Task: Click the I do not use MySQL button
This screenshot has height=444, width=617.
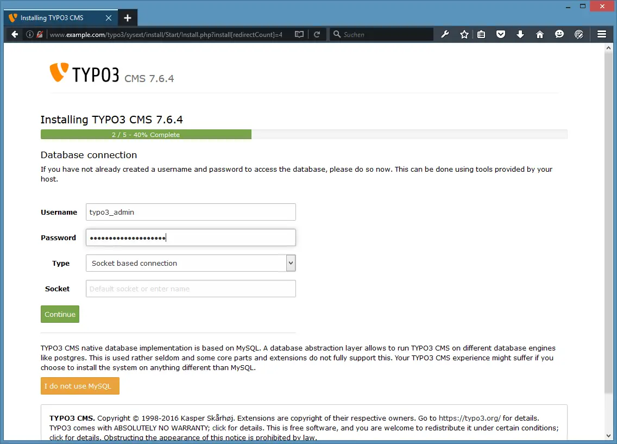Action: pos(80,386)
